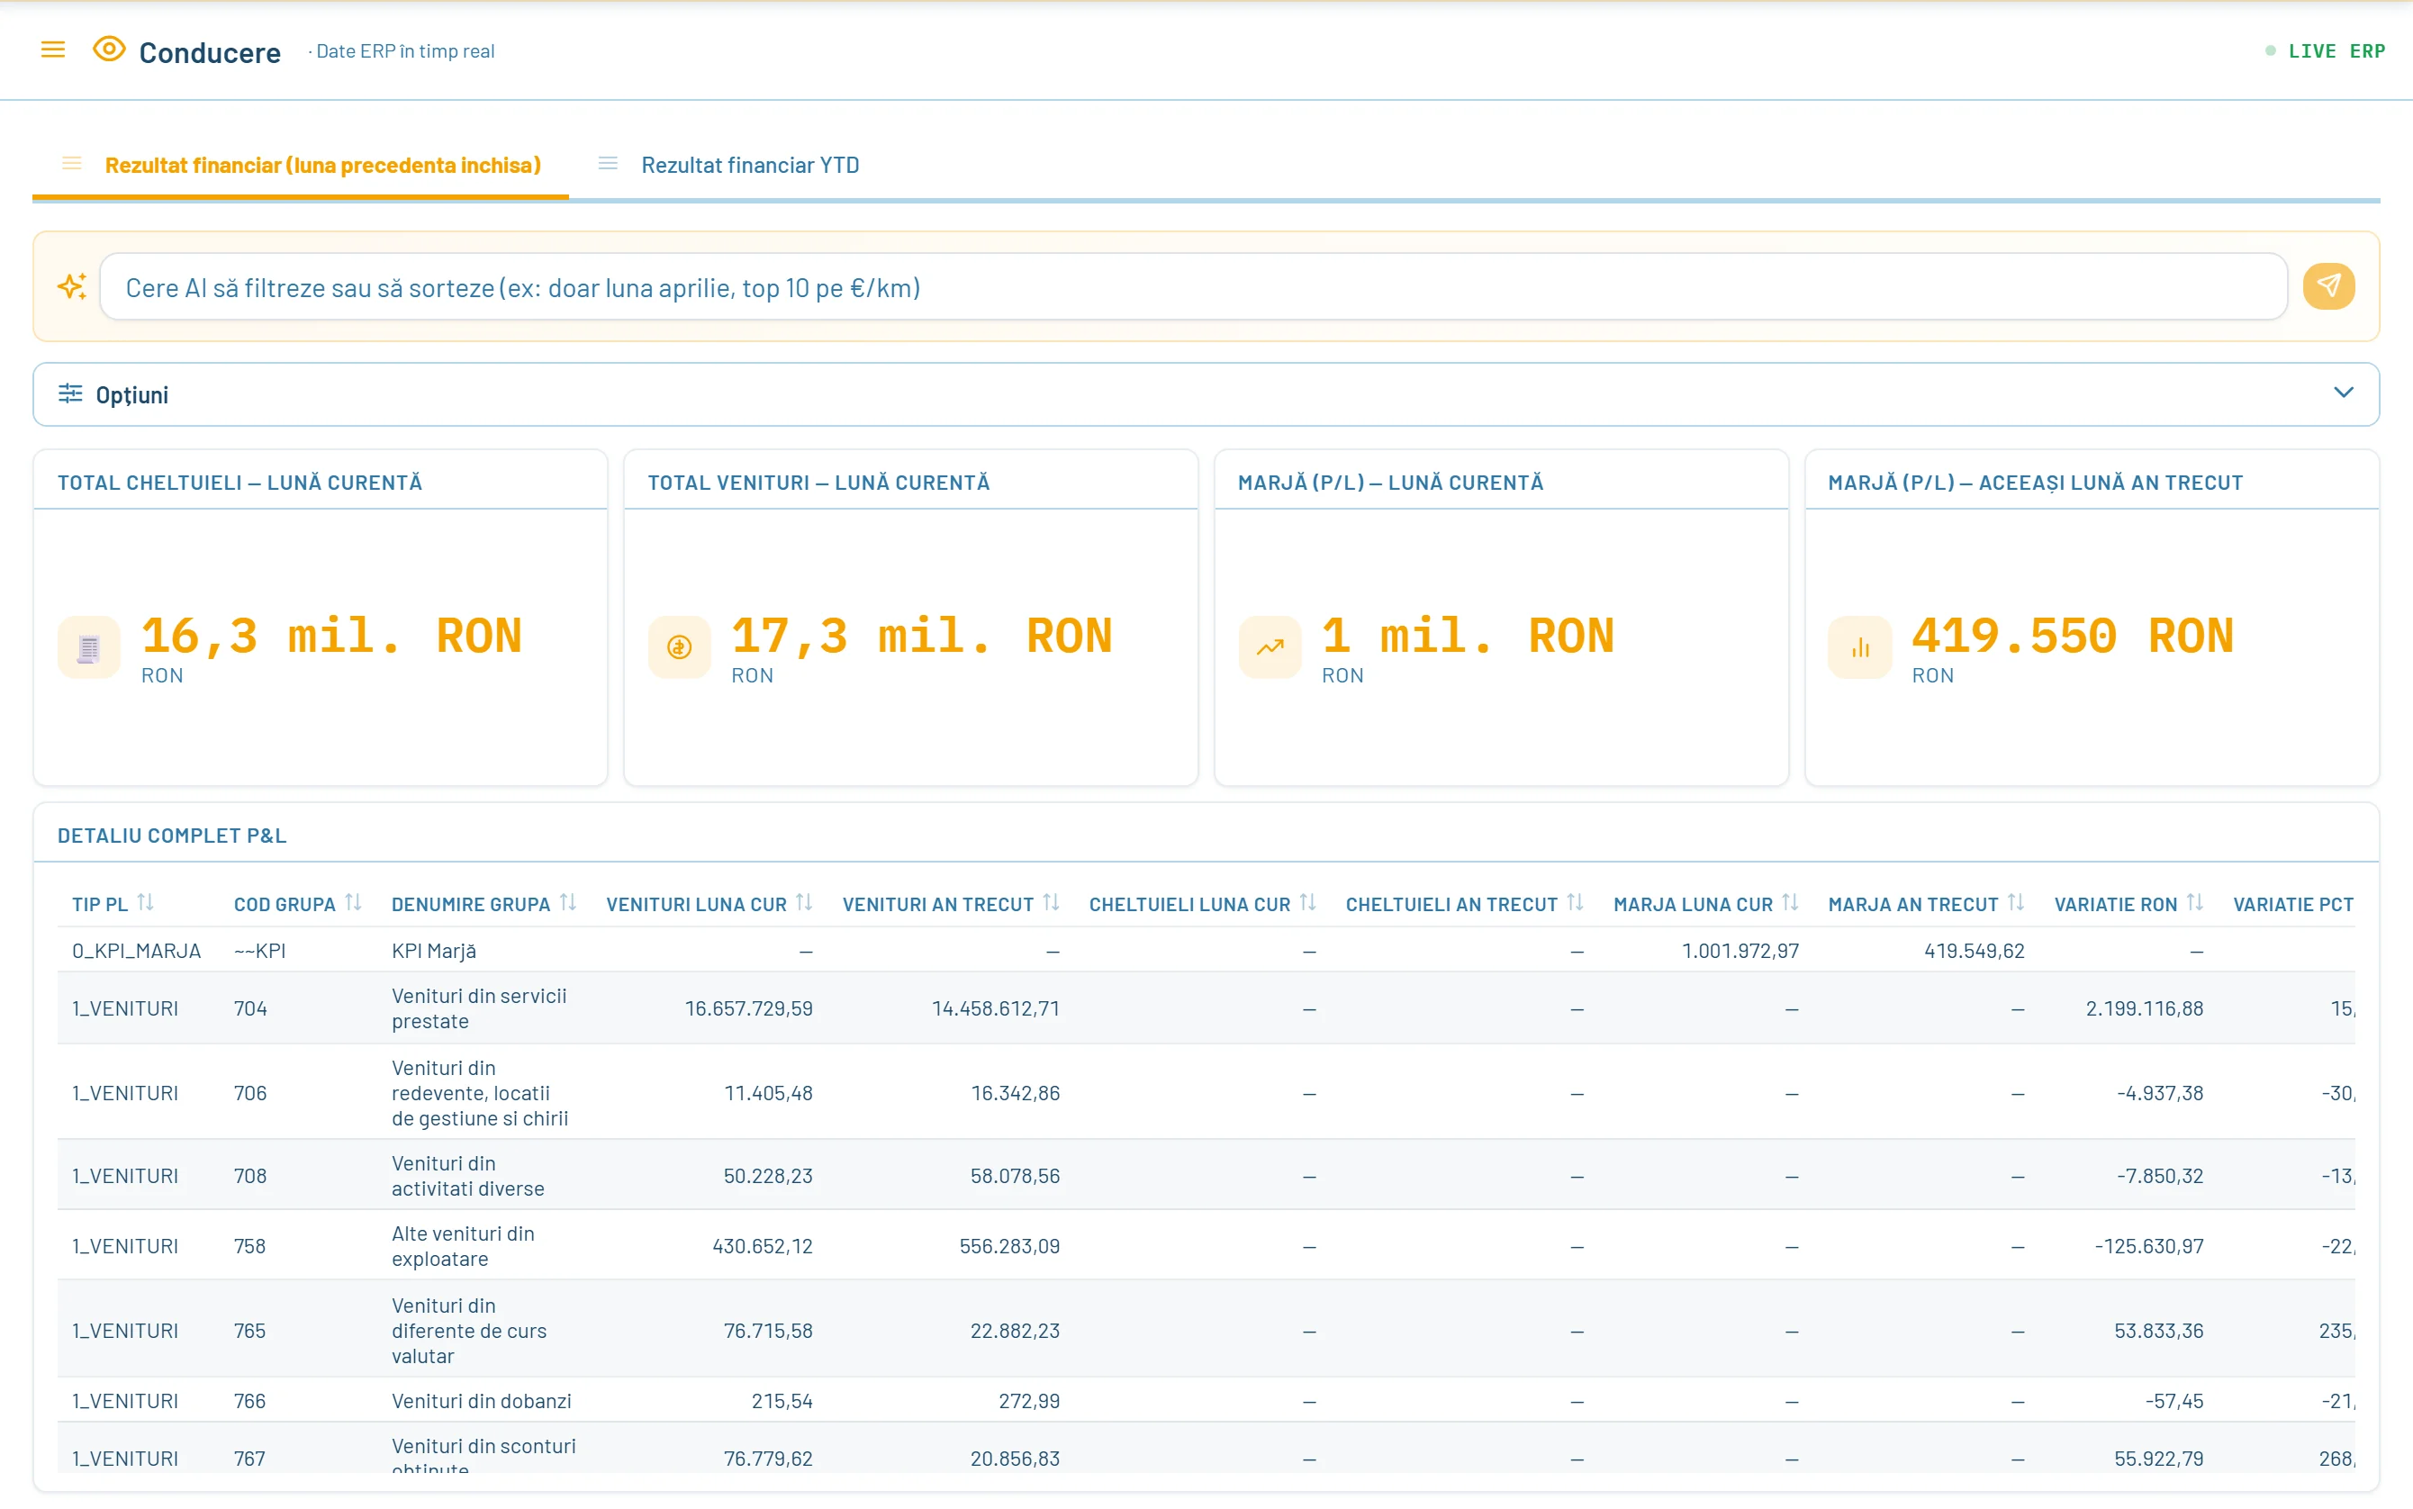This screenshot has width=2413, height=1509.
Task: Click the Opțiuni sliders icon
Action: (x=70, y=393)
